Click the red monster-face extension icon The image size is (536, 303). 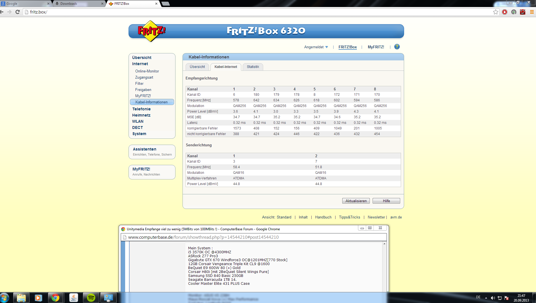point(523,12)
